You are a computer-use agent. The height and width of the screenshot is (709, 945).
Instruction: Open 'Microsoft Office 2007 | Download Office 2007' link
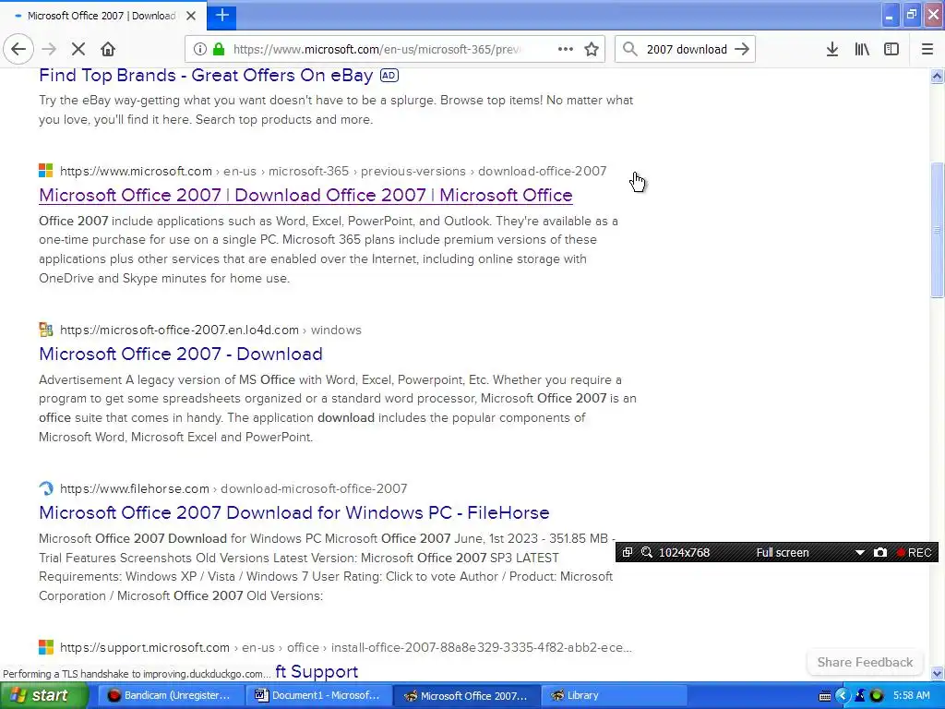[x=305, y=195]
